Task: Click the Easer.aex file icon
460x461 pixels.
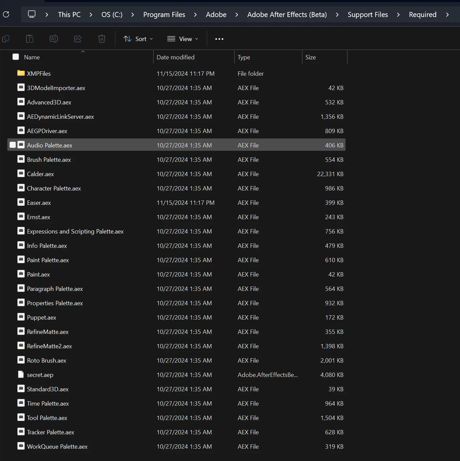Action: (x=21, y=202)
